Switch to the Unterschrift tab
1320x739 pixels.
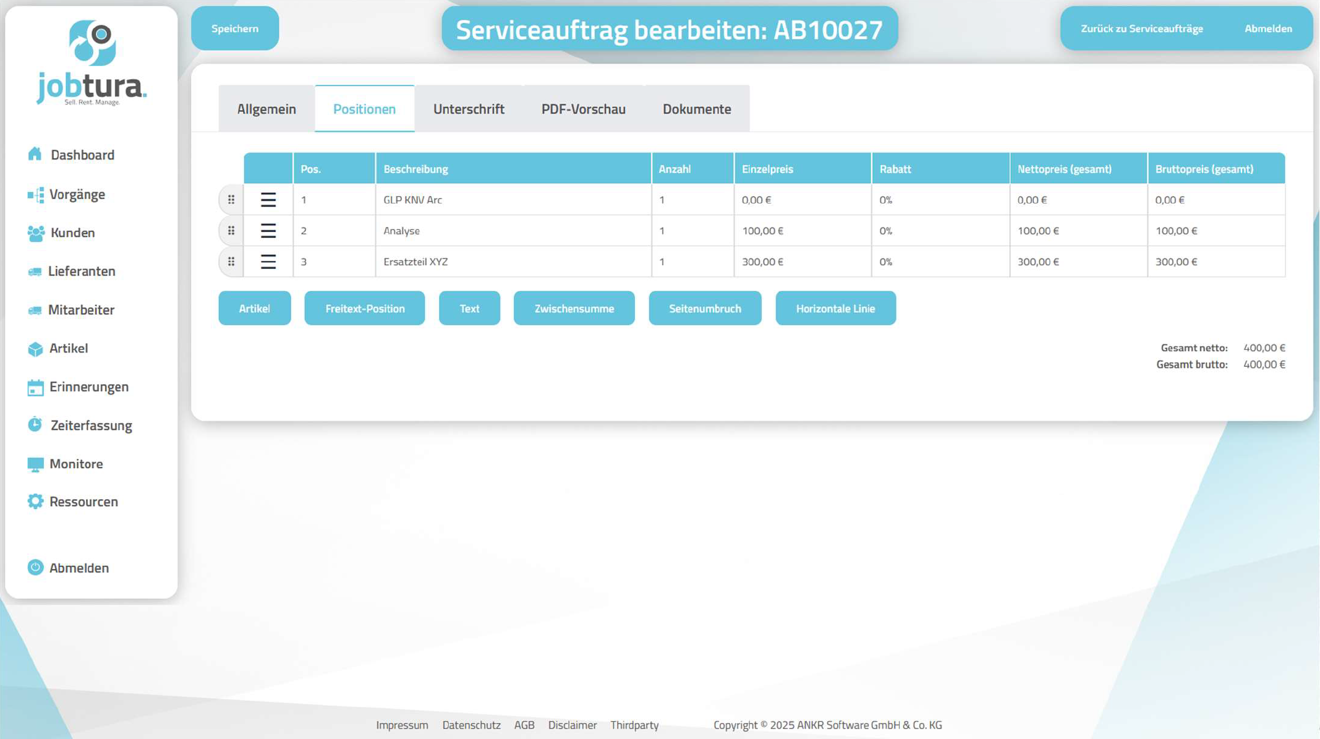pos(469,109)
